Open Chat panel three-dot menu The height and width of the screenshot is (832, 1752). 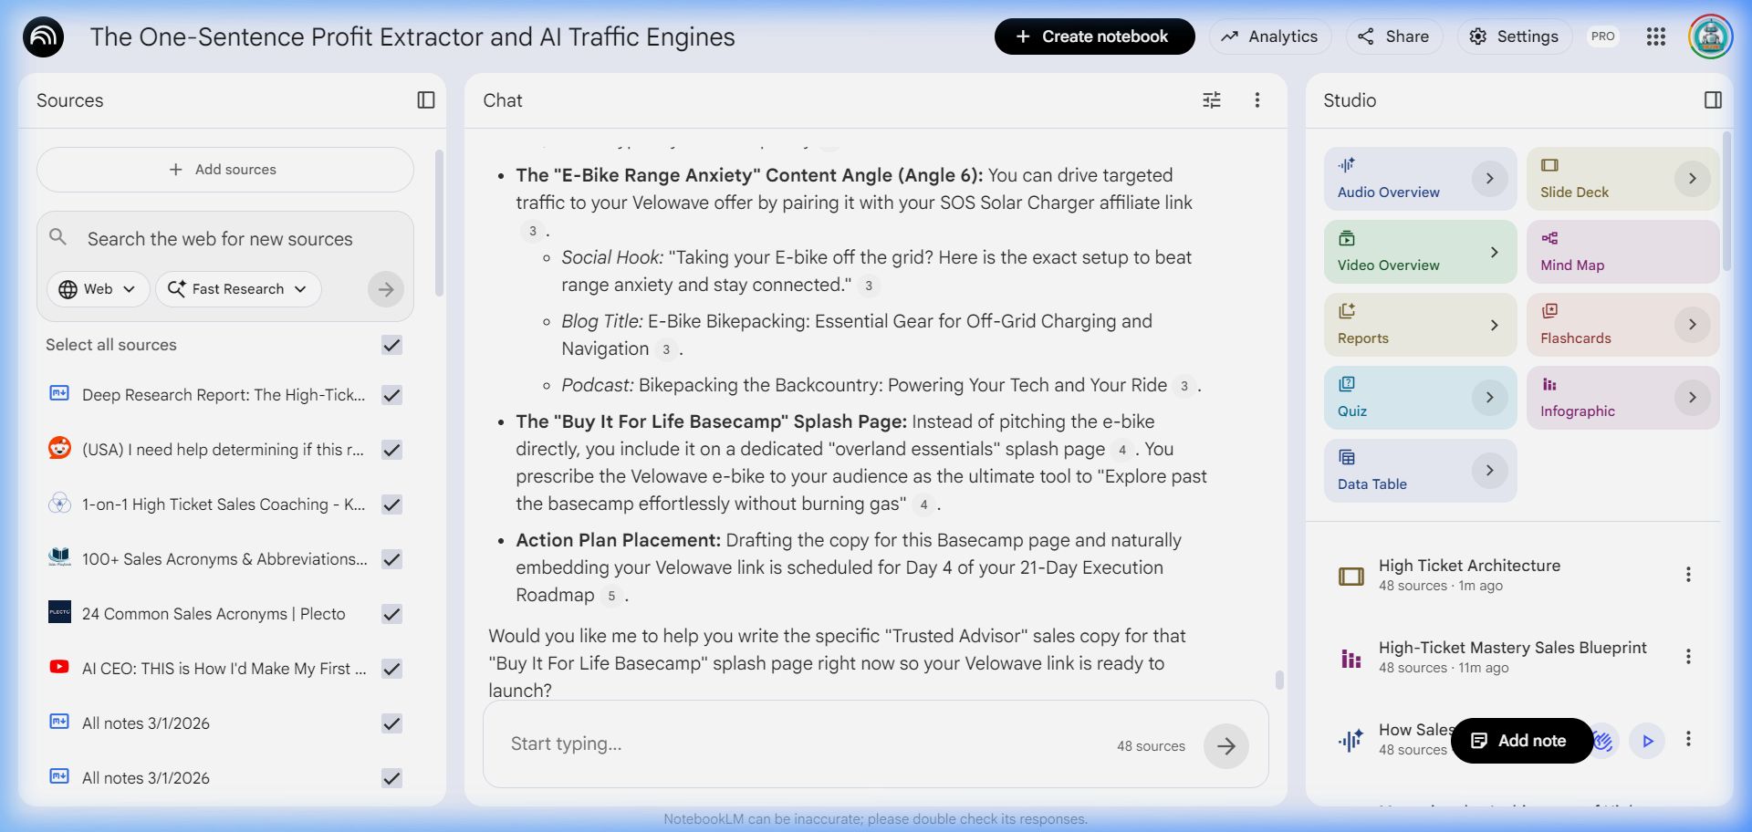pos(1257,100)
